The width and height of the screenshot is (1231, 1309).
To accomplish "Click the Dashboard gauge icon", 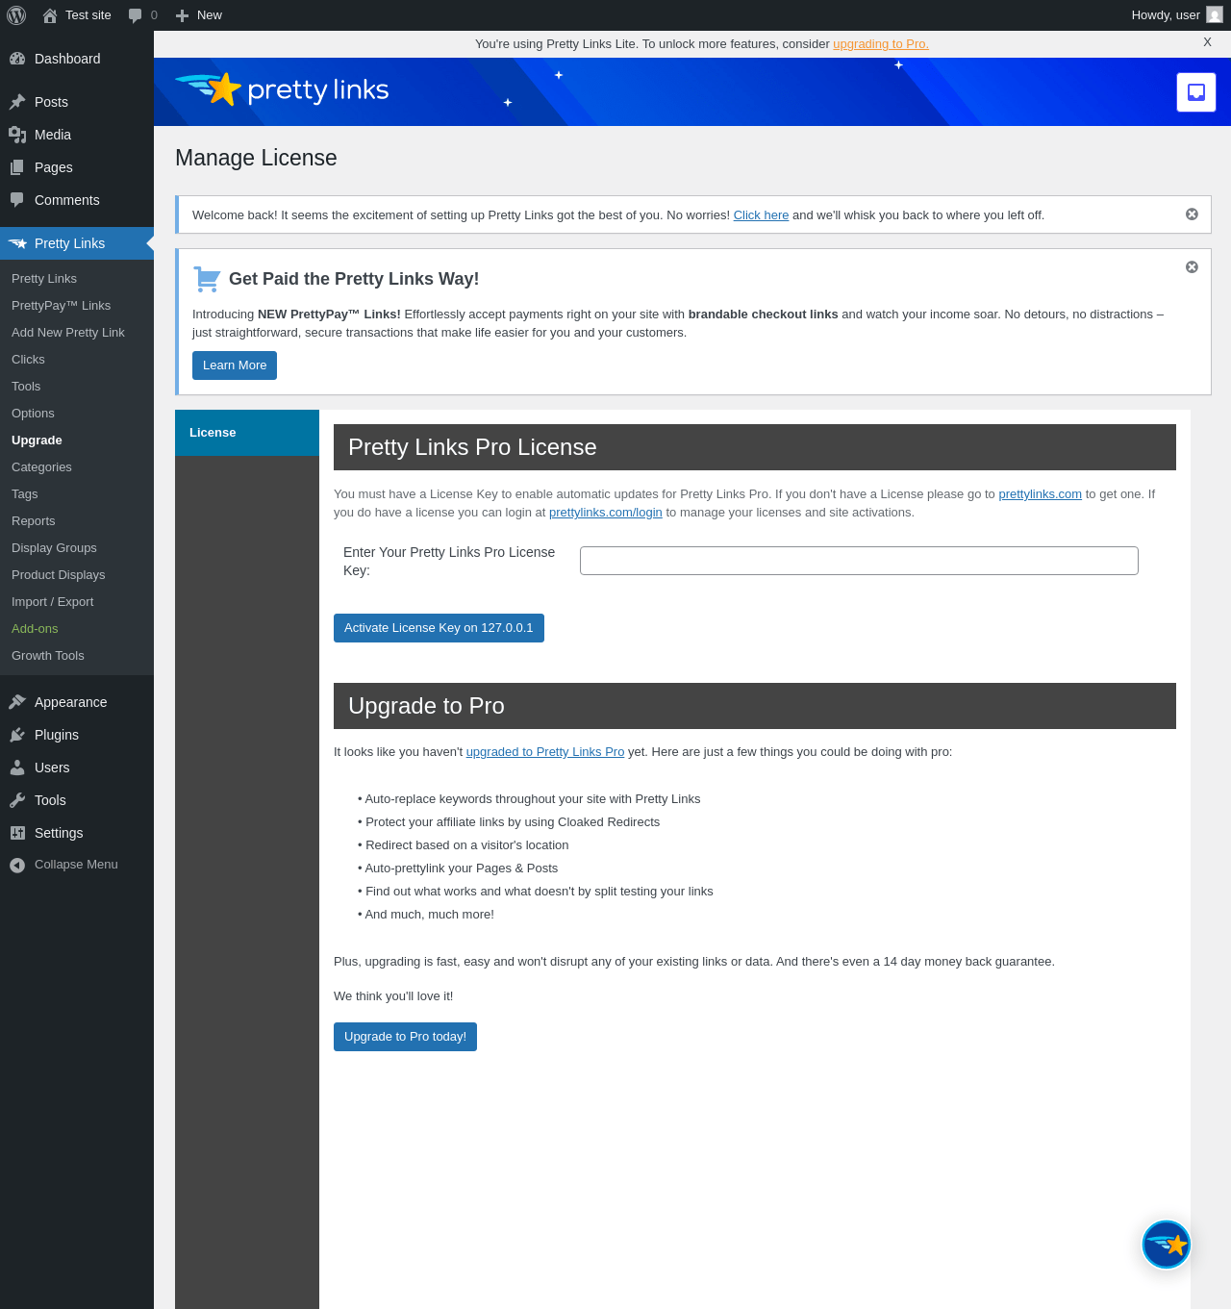I will (x=17, y=59).
